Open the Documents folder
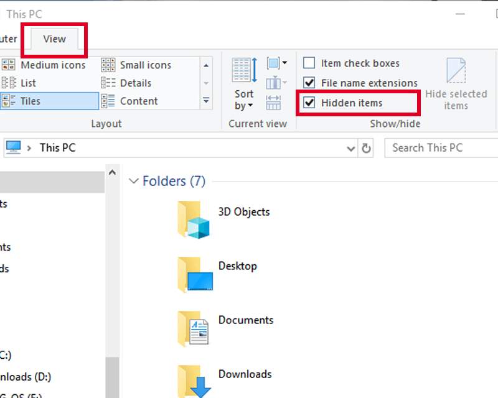This screenshot has height=398, width=498. (x=226, y=328)
